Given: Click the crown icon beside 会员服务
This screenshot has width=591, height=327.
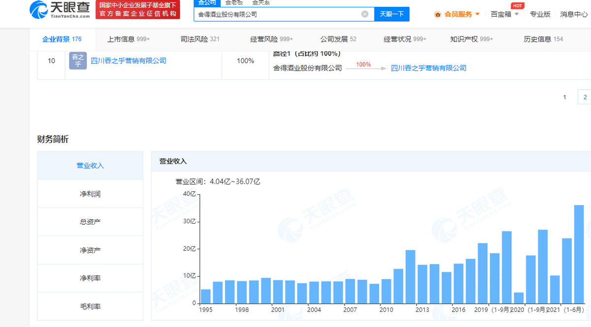Looking at the screenshot, I should pos(437,14).
